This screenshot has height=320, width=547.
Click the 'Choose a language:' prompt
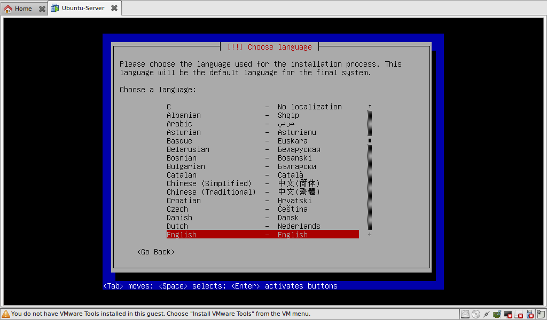pyautogui.click(x=158, y=90)
